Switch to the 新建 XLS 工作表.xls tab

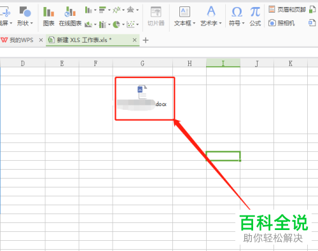[x=93, y=40]
